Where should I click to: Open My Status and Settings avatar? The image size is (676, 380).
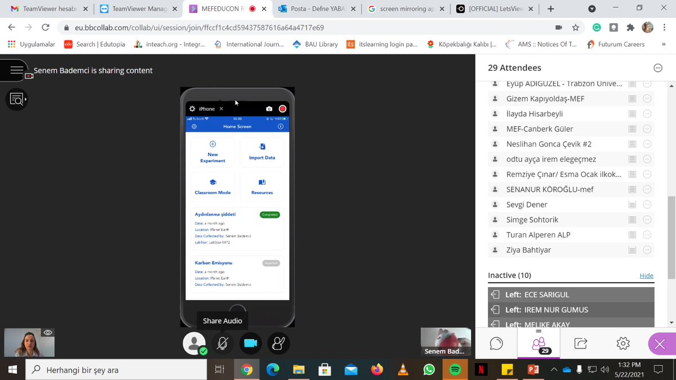click(x=194, y=343)
